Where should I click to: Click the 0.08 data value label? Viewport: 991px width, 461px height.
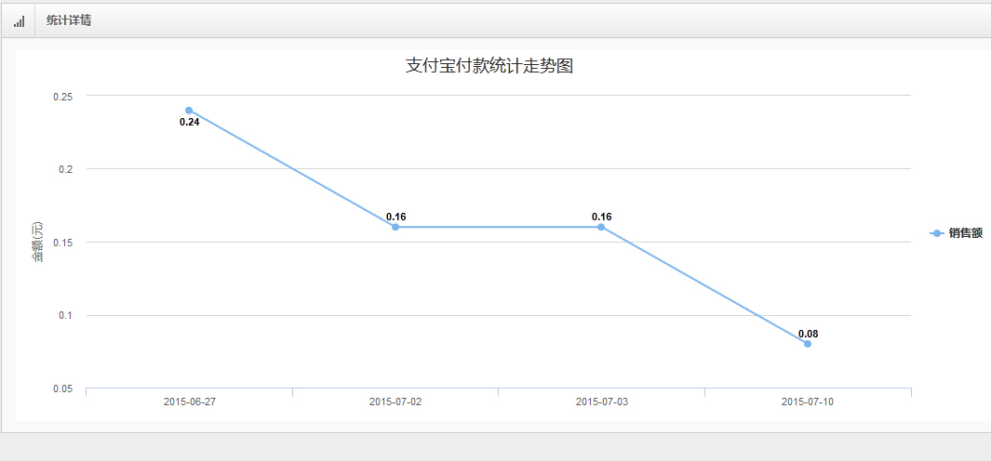(808, 334)
